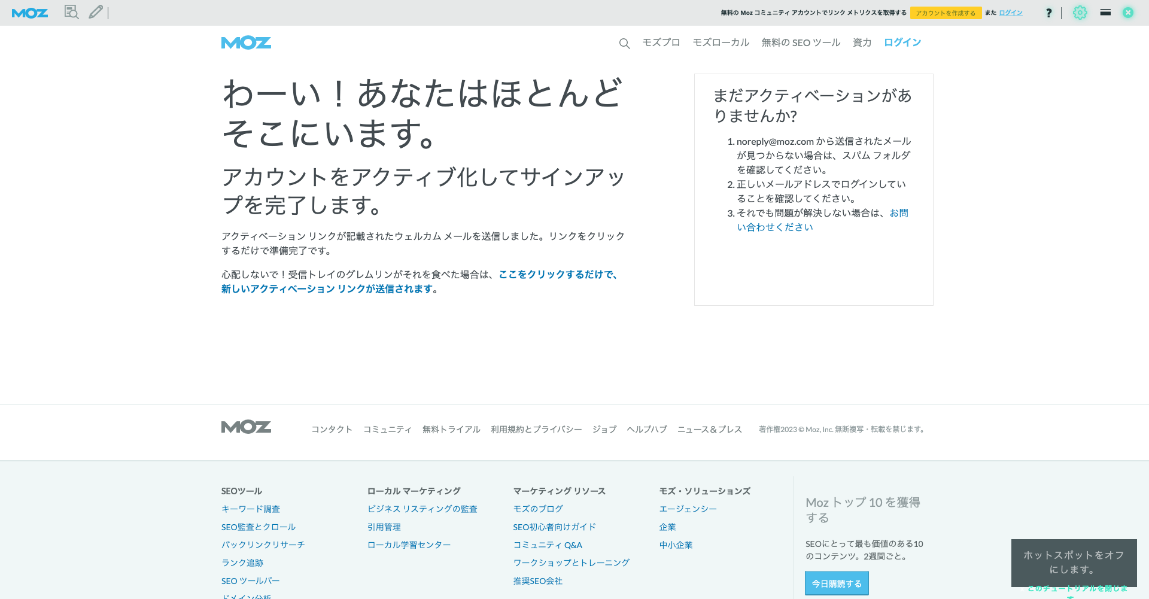Open MozBar help question mark

click(1048, 13)
